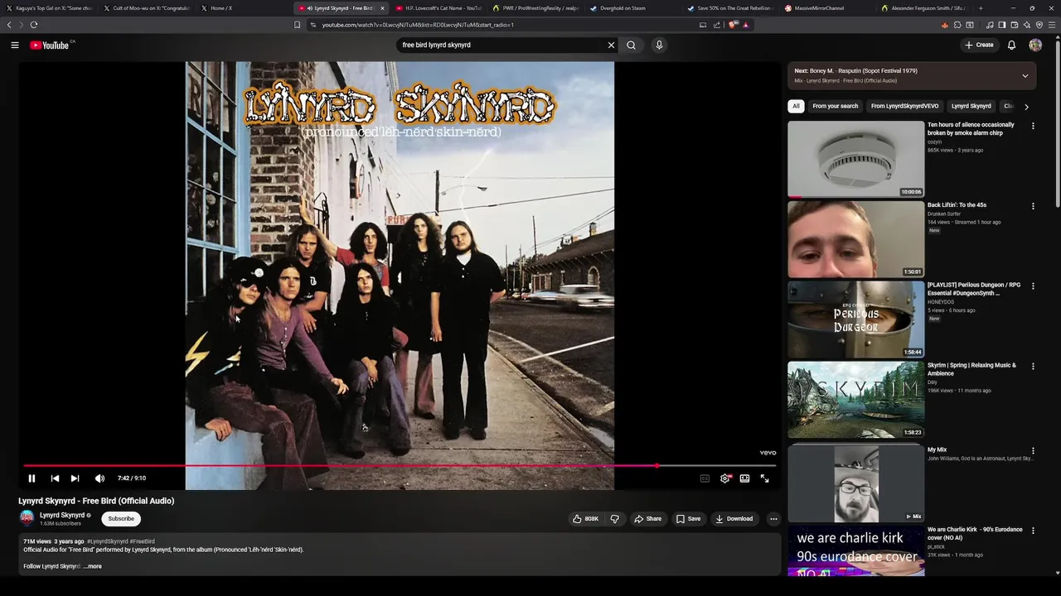This screenshot has width=1061, height=596.
Task: Subscribe to Lynyrd Skynyrd channel
Action: click(x=121, y=519)
